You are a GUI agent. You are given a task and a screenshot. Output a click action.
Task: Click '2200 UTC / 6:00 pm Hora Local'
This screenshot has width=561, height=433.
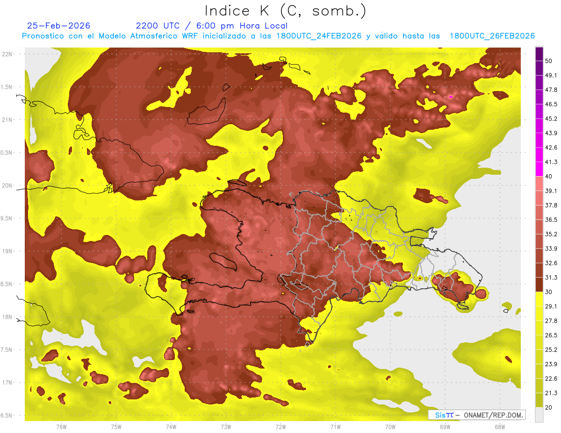(212, 26)
